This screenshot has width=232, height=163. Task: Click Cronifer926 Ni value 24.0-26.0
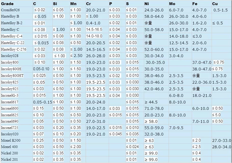pyautogui.click(x=154, y=10)
